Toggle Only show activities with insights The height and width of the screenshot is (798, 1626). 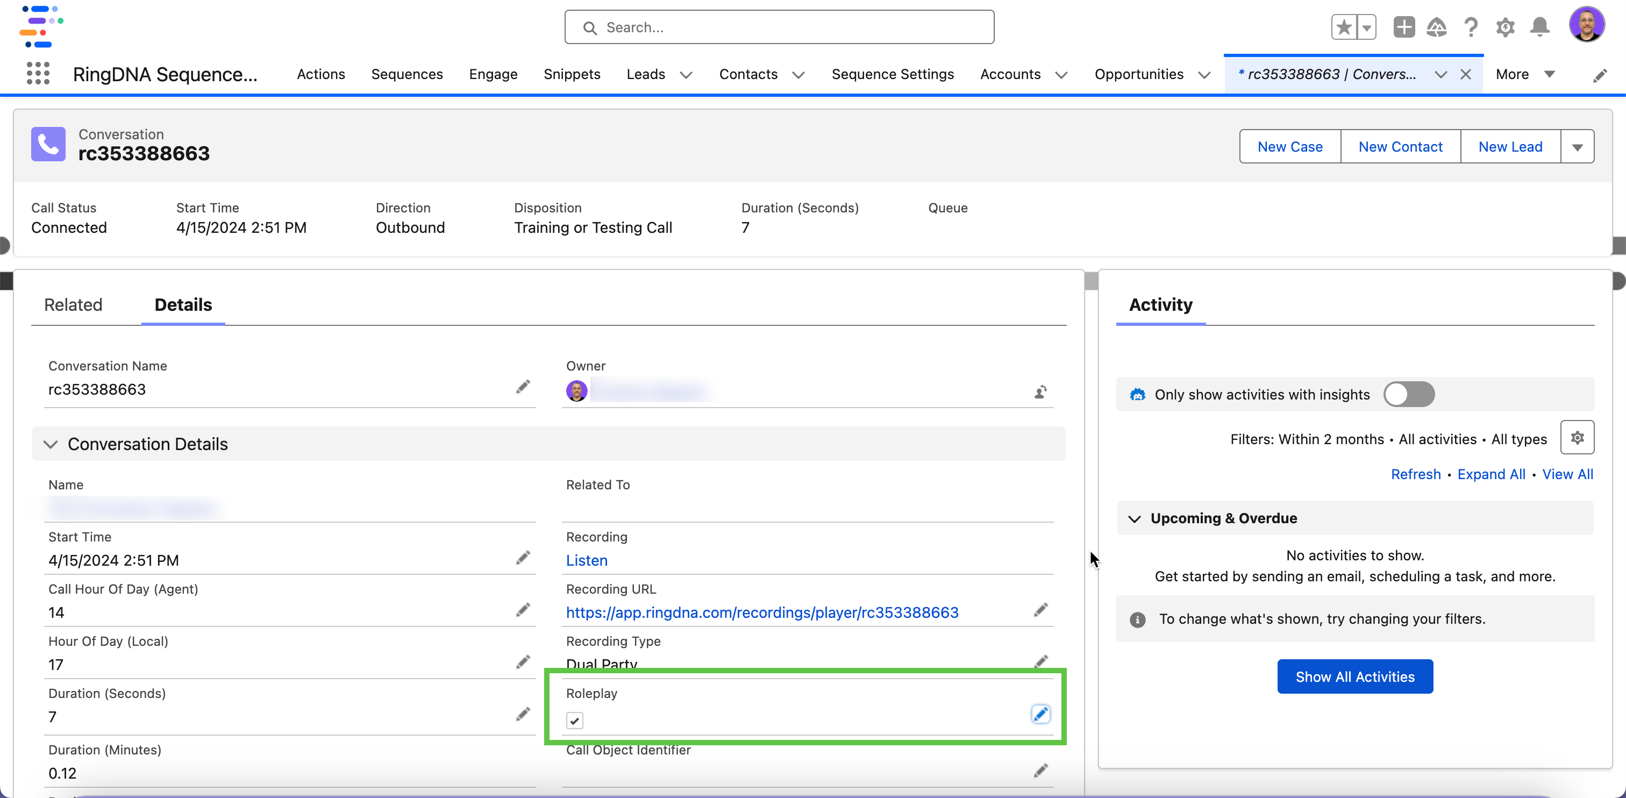coord(1409,395)
